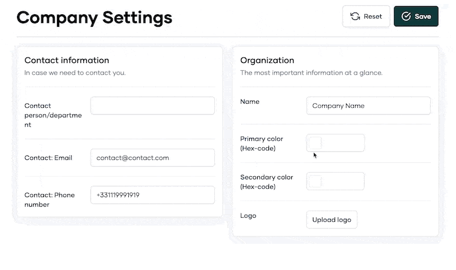Focus the Secondary color hex-code field
The height and width of the screenshot is (270, 456).
[x=335, y=181]
